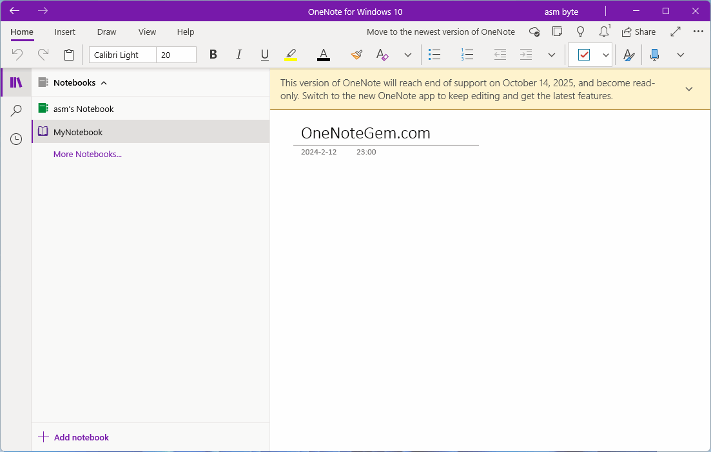Open the clipboard Paste icon
Viewport: 711px width, 452px height.
pos(69,55)
